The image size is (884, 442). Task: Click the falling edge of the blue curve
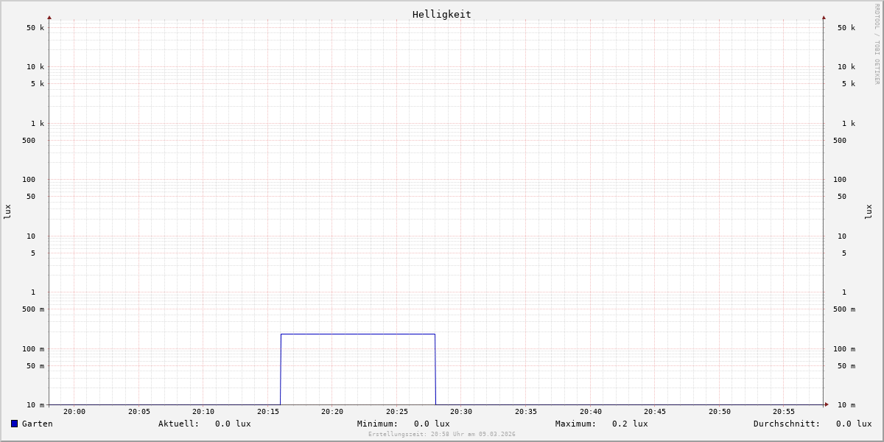pyautogui.click(x=435, y=369)
